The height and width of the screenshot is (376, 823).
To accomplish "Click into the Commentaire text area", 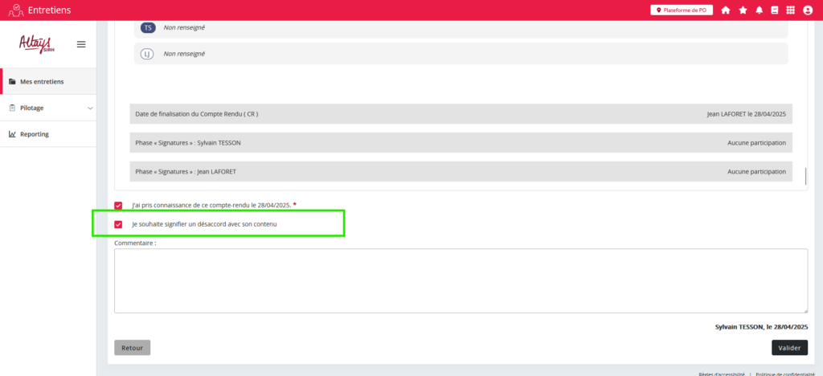I will coord(461,280).
